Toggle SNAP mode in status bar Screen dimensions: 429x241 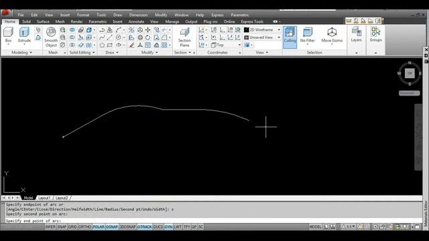[62, 227]
